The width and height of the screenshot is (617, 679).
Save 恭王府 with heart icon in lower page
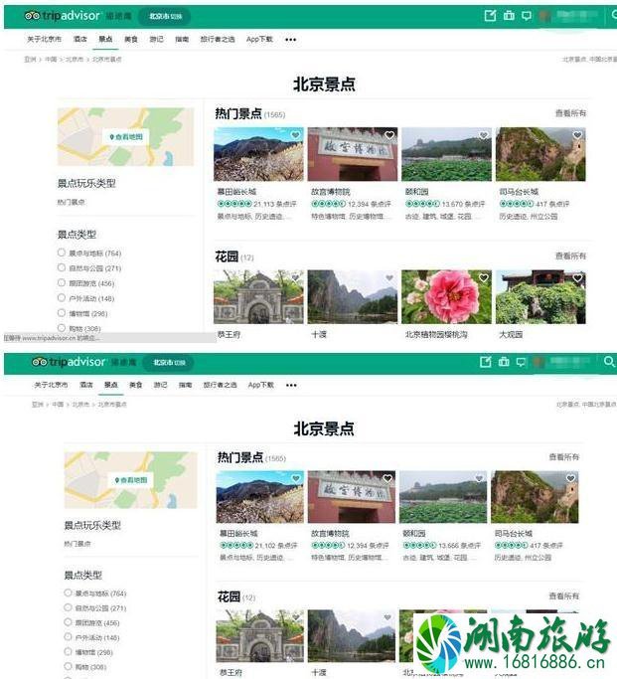[296, 617]
